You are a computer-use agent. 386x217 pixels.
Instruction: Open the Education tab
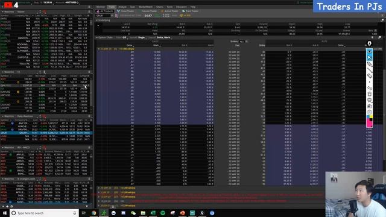pos(181,7)
